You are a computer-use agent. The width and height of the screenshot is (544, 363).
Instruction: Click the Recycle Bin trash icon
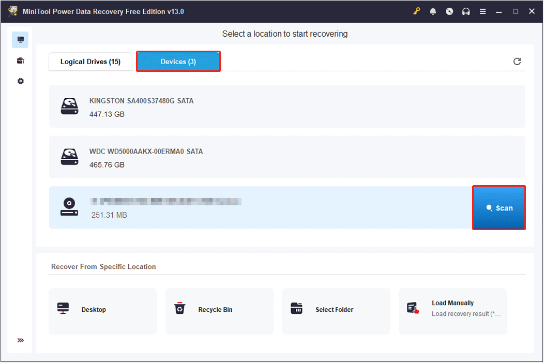click(x=180, y=308)
